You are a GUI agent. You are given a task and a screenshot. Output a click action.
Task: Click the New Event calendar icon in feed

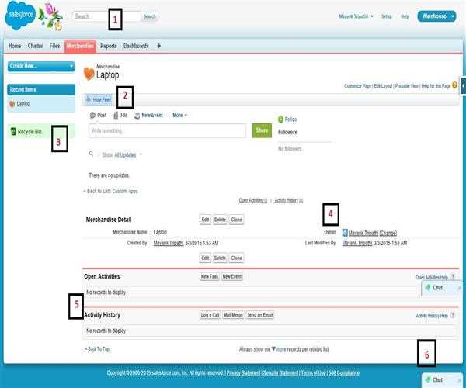(x=137, y=115)
